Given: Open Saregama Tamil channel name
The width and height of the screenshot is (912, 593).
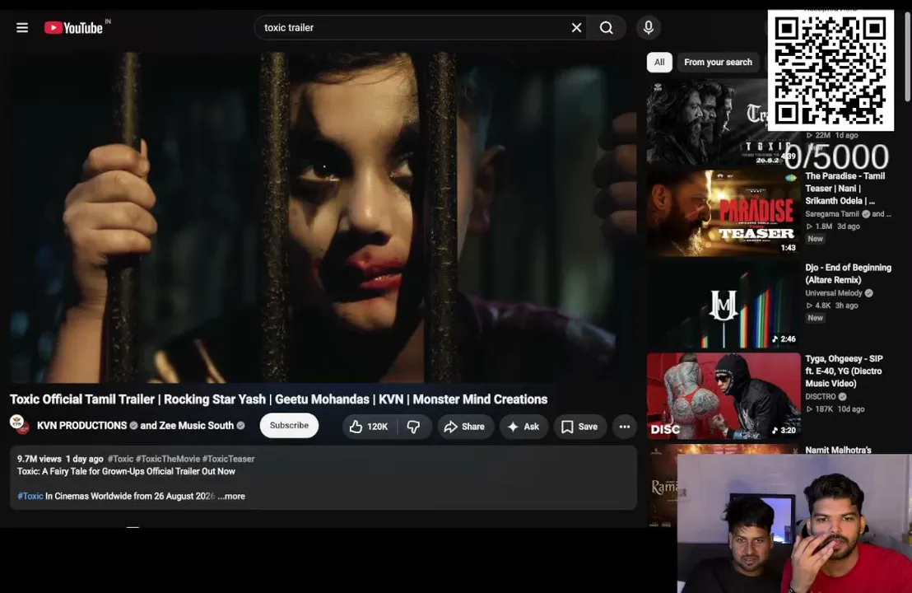Looking at the screenshot, I should [x=831, y=214].
